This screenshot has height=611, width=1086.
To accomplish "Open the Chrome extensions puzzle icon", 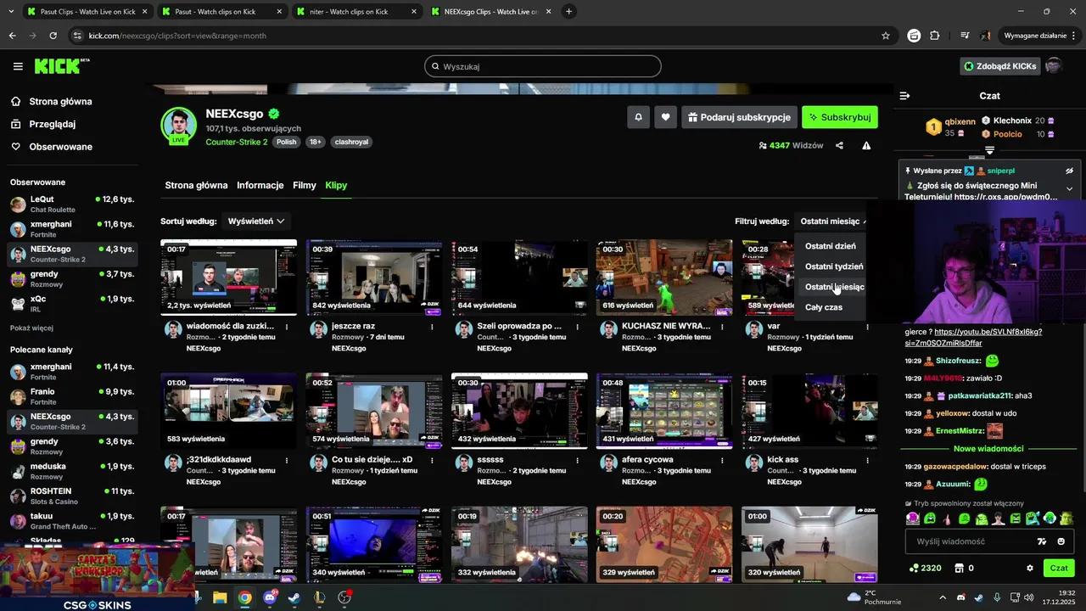I will [935, 36].
